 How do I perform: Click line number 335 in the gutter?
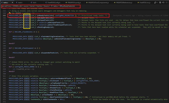click(x=4, y=16)
